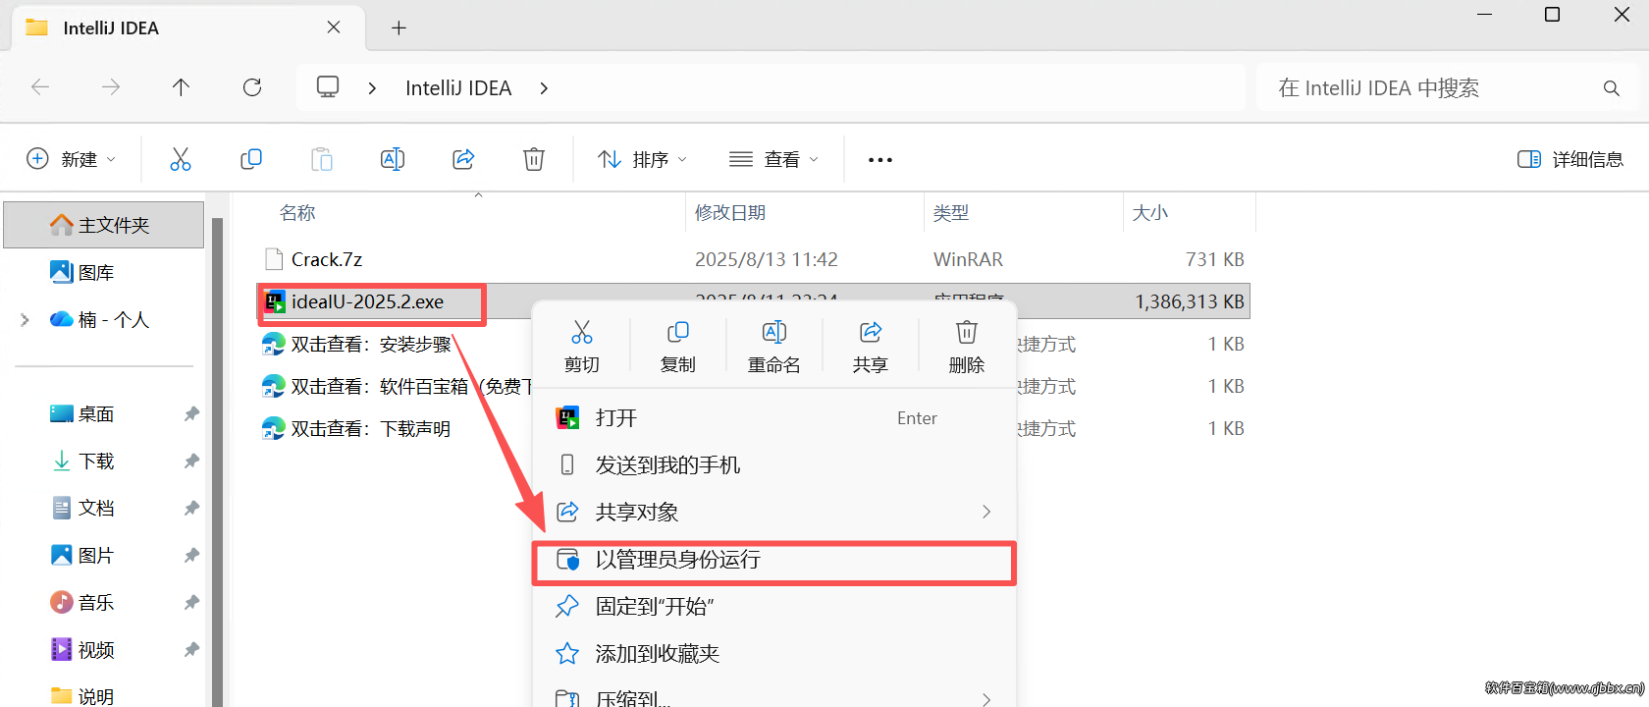
Task: Sort by the 大小 column header
Action: pyautogui.click(x=1150, y=213)
